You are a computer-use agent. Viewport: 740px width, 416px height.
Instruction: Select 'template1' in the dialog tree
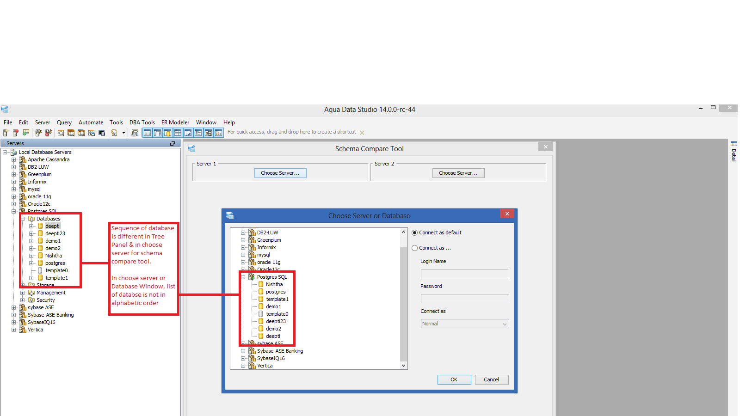[x=277, y=299]
